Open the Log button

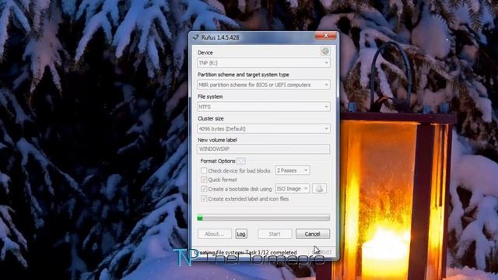(x=241, y=233)
